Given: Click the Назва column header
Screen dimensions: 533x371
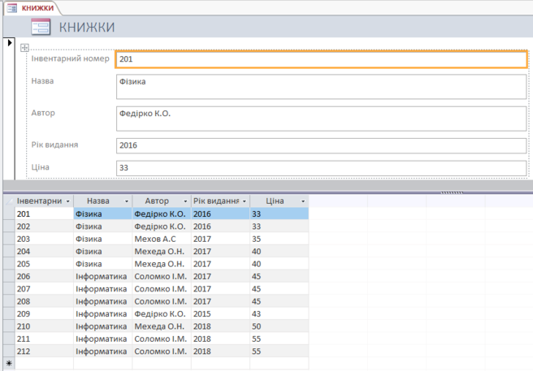Looking at the screenshot, I should pyautogui.click(x=102, y=201).
